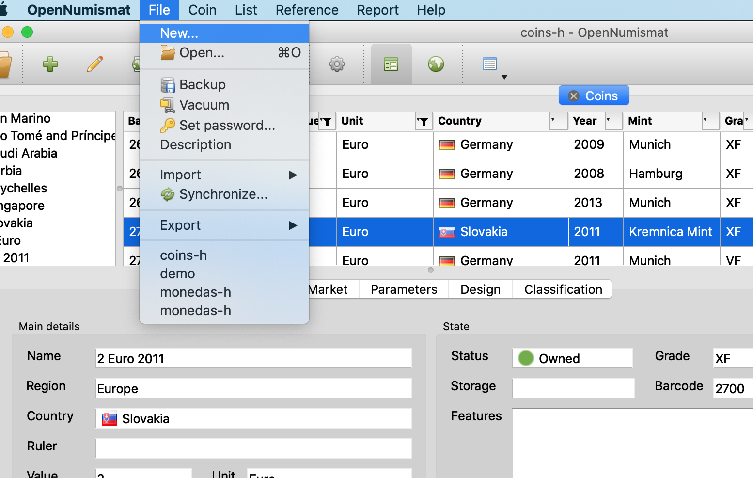Open the List menu
Screen dimensions: 753x478
[x=246, y=10]
